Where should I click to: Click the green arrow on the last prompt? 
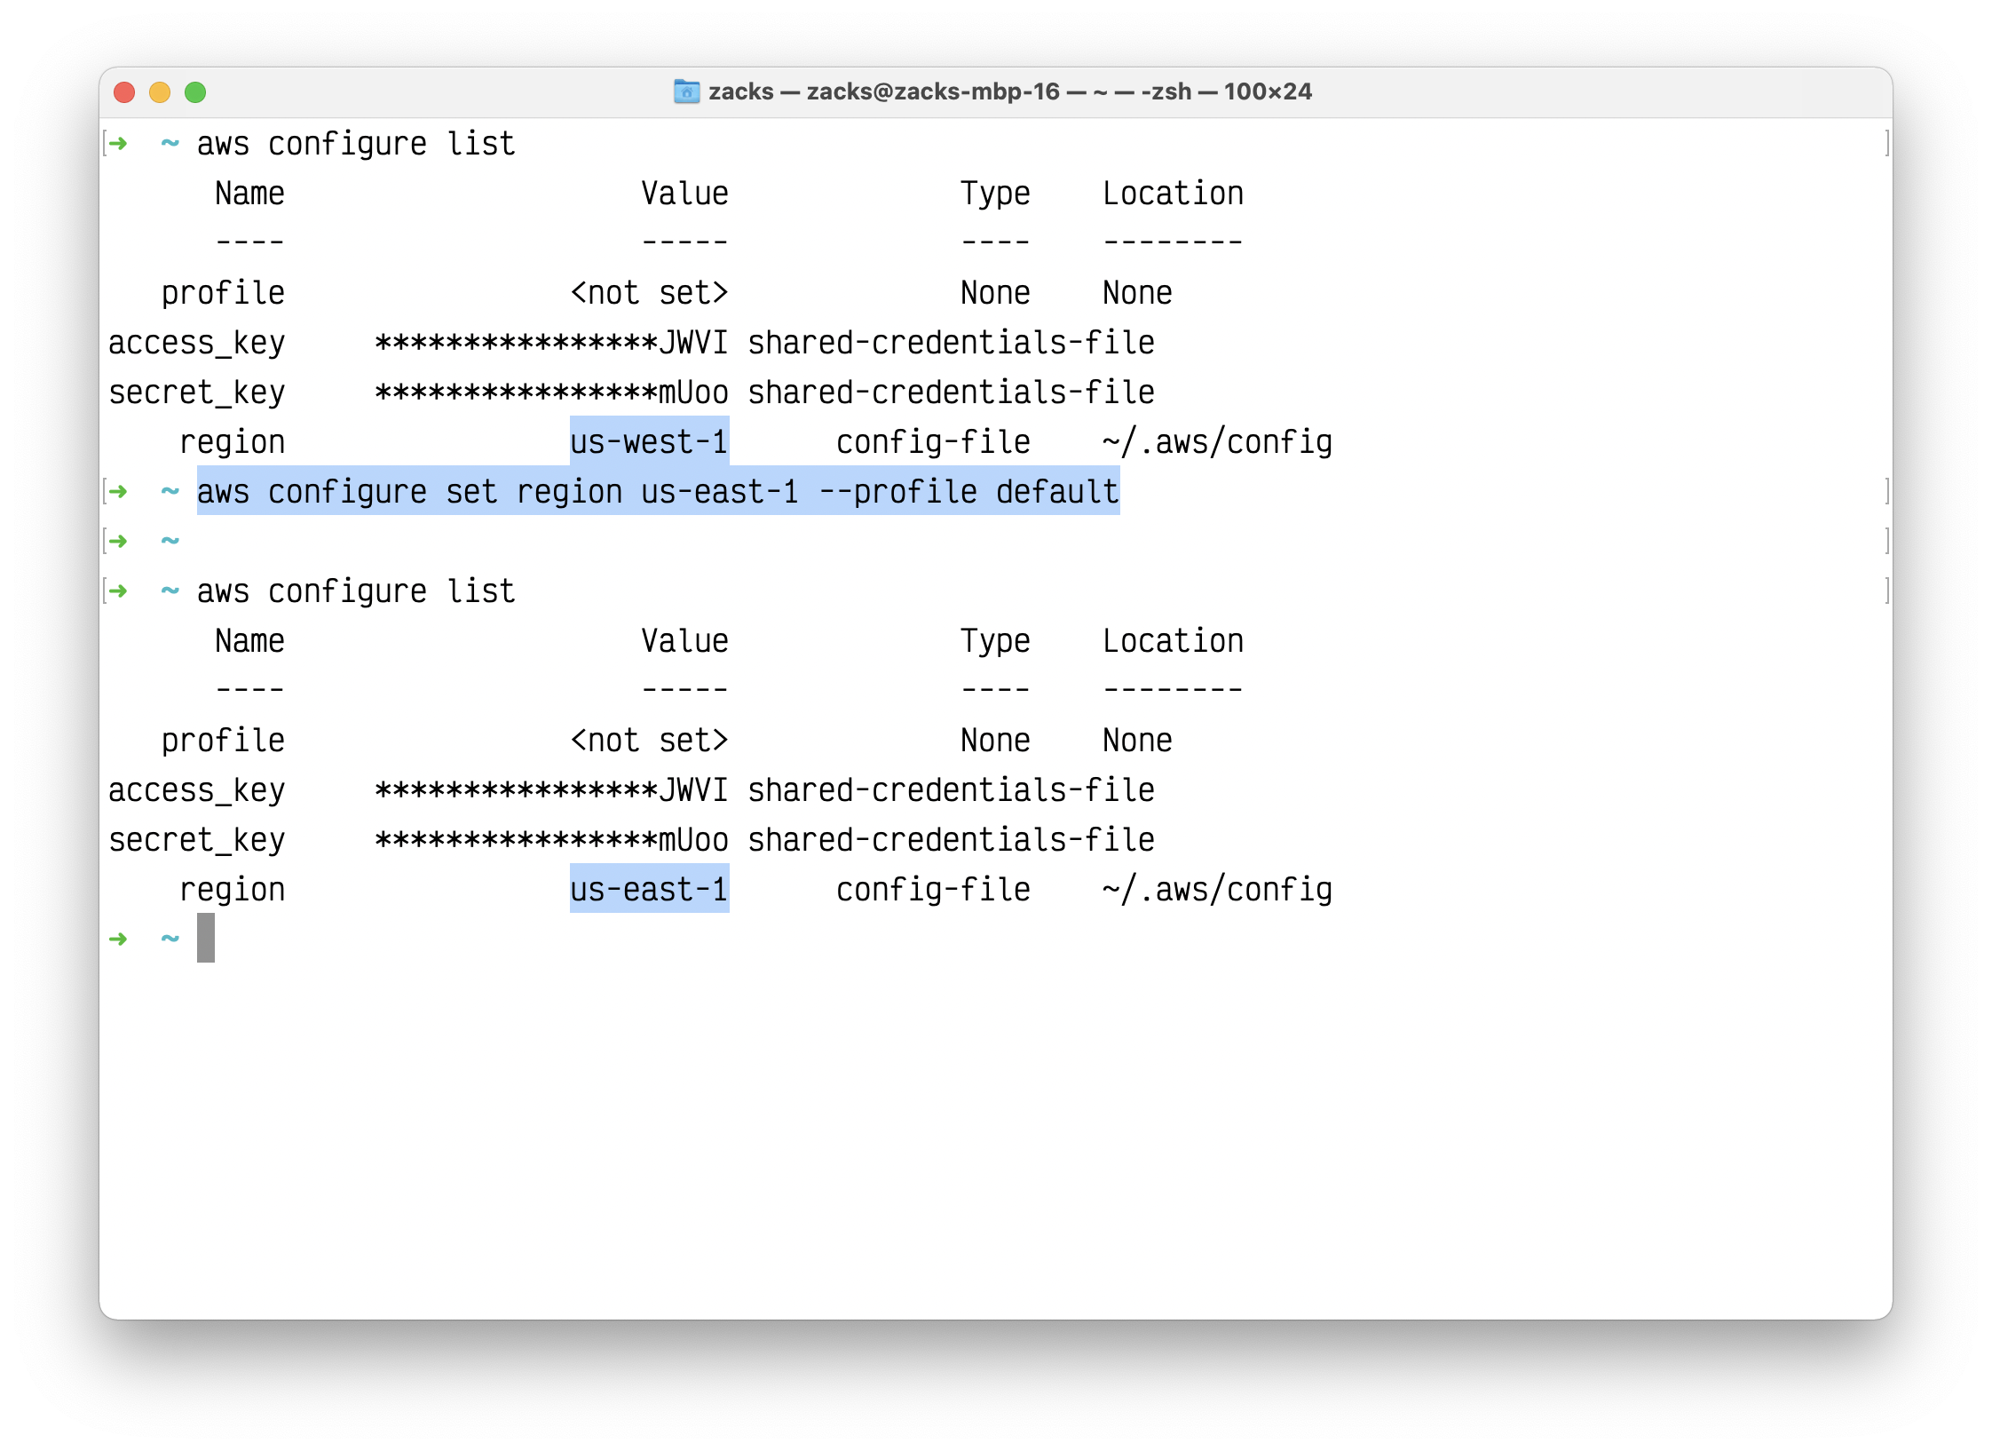pos(118,939)
